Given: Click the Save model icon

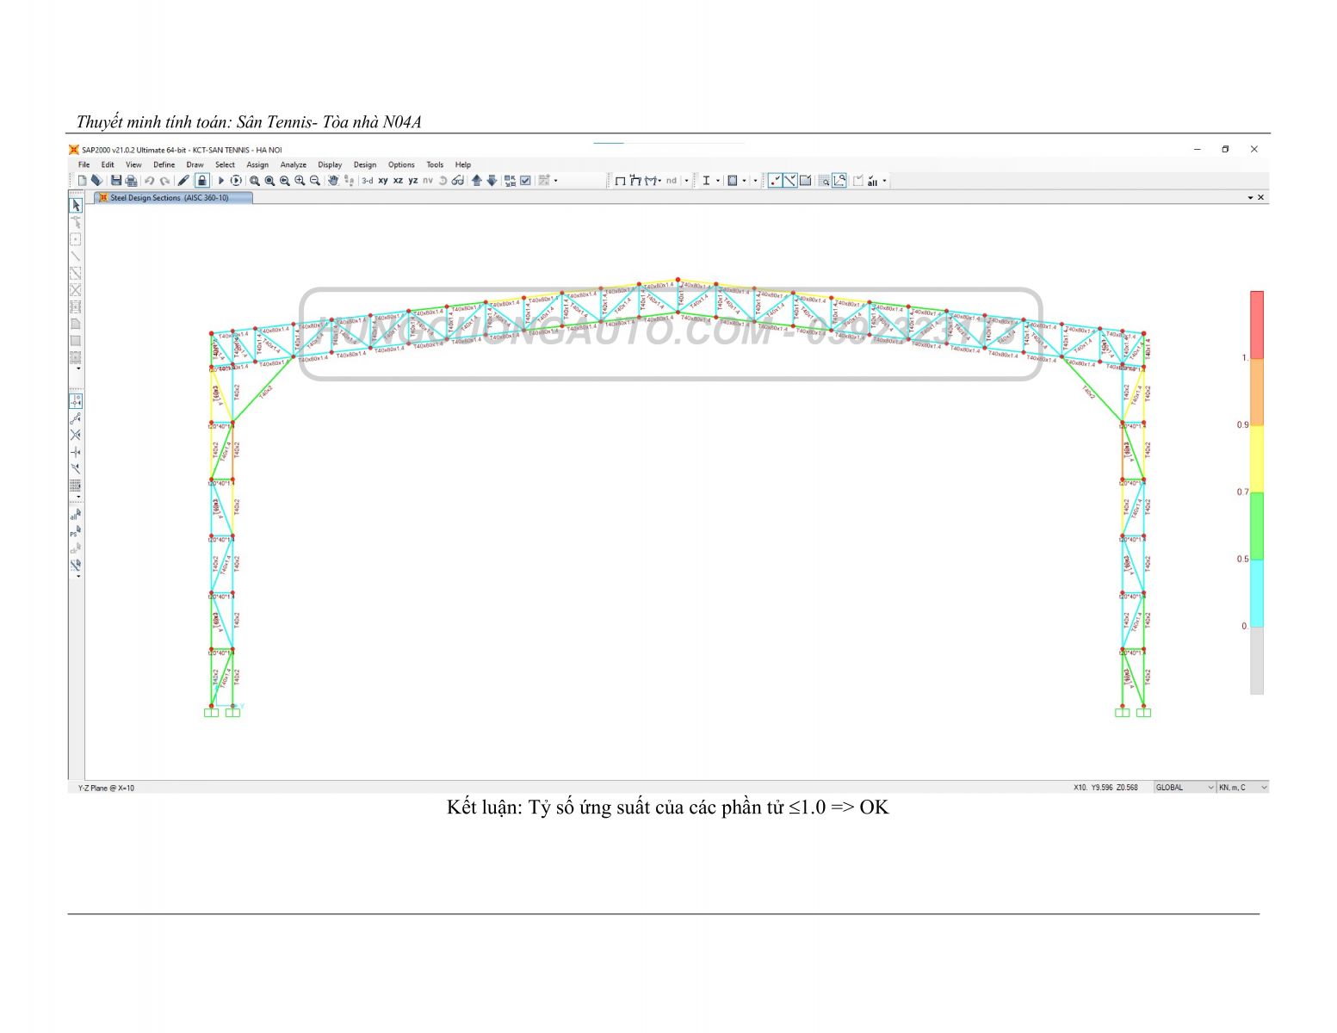Looking at the screenshot, I should pos(116,181).
